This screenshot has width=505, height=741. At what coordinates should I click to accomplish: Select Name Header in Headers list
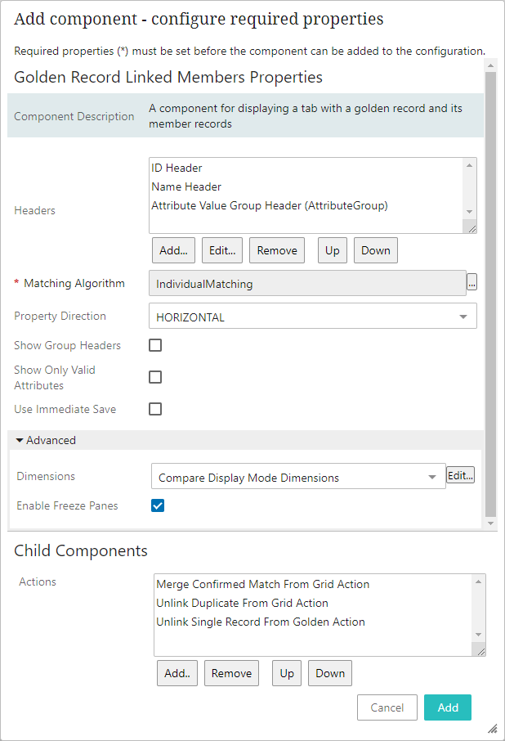coord(186,186)
